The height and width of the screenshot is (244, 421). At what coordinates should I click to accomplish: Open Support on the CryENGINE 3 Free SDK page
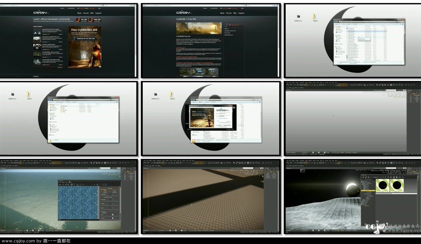coord(241,13)
